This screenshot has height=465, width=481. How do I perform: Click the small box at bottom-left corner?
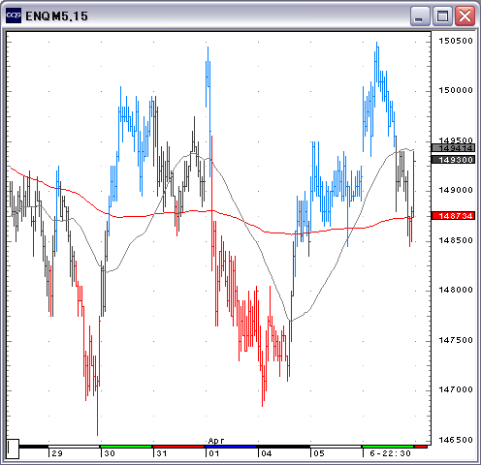[x=13, y=449]
